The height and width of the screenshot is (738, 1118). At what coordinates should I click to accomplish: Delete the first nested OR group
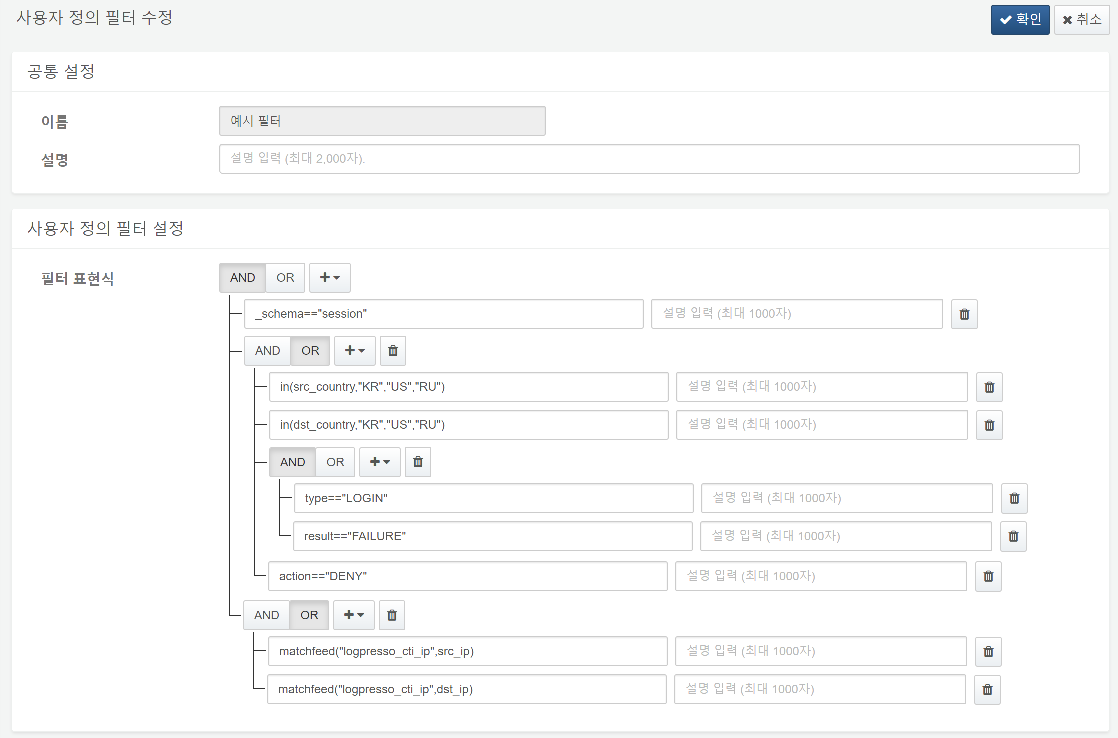point(393,351)
